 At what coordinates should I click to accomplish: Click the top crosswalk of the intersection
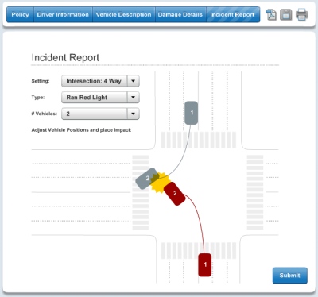point(199,140)
